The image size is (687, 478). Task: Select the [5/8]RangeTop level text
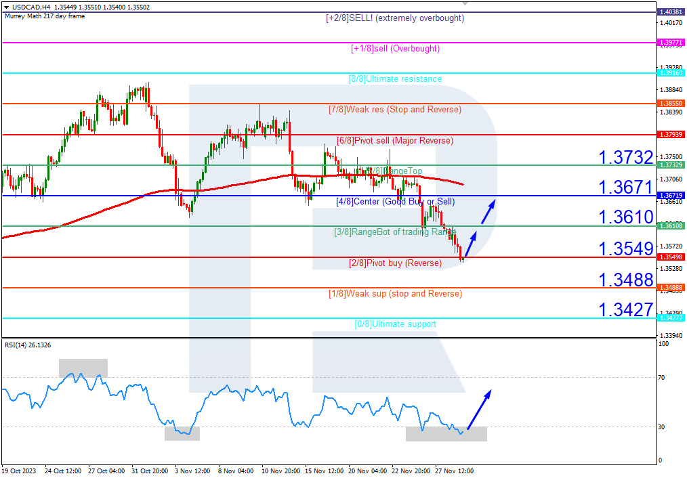(x=395, y=171)
